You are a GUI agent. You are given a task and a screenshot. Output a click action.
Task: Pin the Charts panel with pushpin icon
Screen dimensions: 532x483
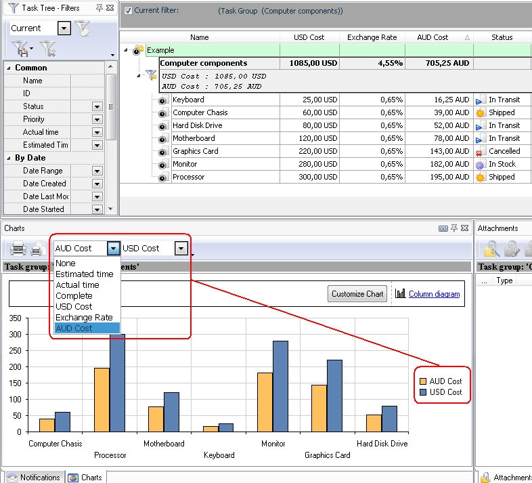[x=455, y=228]
